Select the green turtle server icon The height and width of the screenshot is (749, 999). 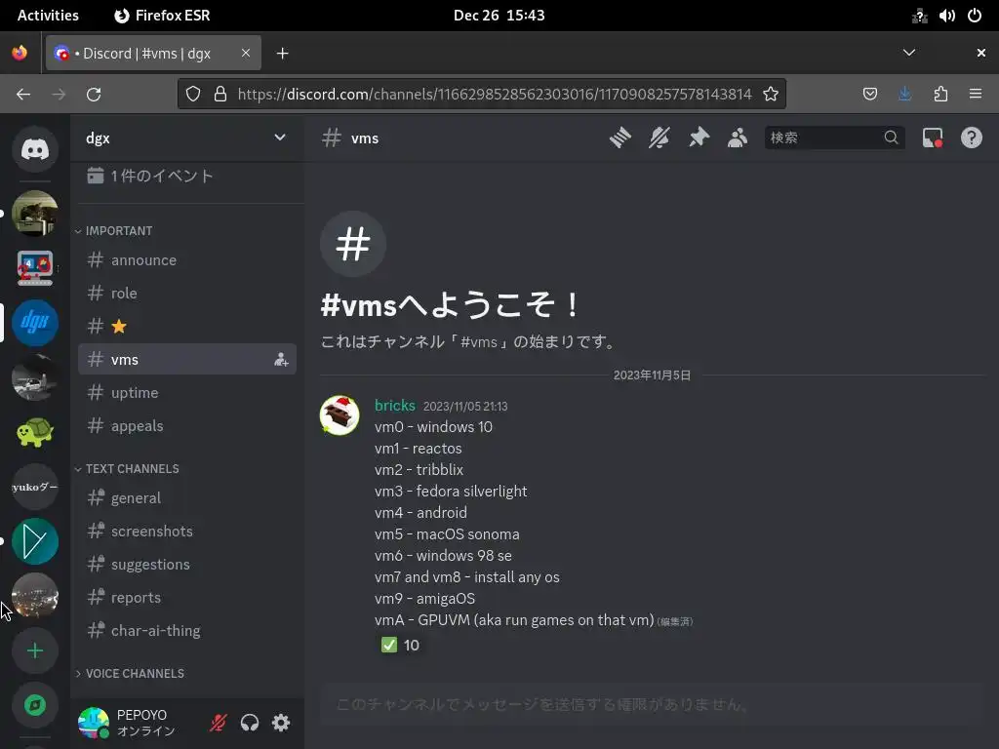point(35,432)
